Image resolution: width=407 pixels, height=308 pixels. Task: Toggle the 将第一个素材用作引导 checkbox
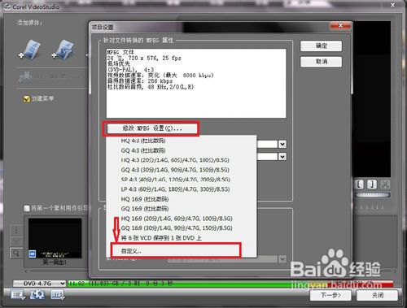(x=27, y=208)
